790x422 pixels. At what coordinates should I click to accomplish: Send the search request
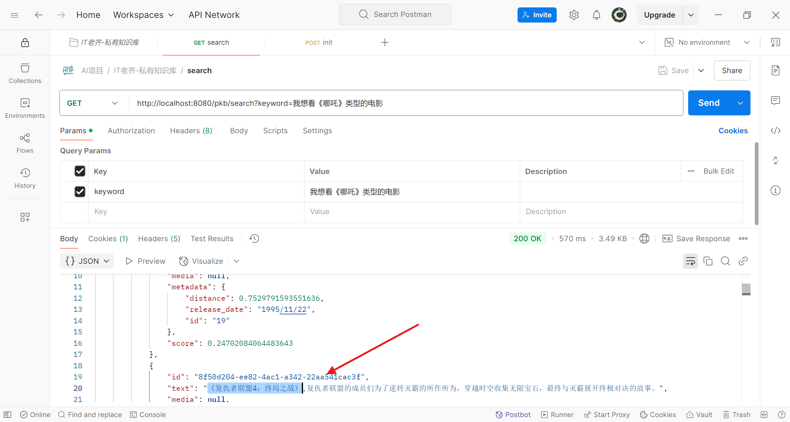pyautogui.click(x=709, y=103)
